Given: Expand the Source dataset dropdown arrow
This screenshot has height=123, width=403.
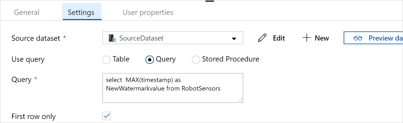Looking at the screenshot, I should pos(234,39).
